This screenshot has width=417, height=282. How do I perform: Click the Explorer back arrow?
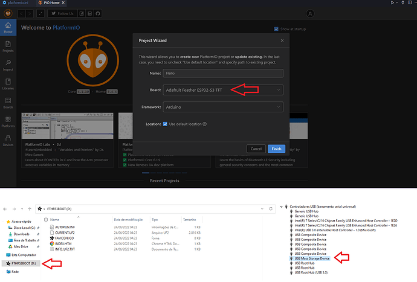[5, 209]
